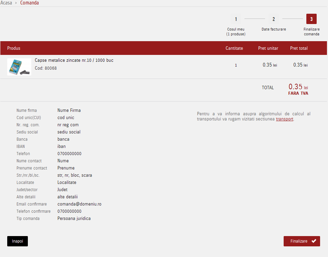Click the product code Cod: 80068
This screenshot has width=328, height=257.
[46, 68]
